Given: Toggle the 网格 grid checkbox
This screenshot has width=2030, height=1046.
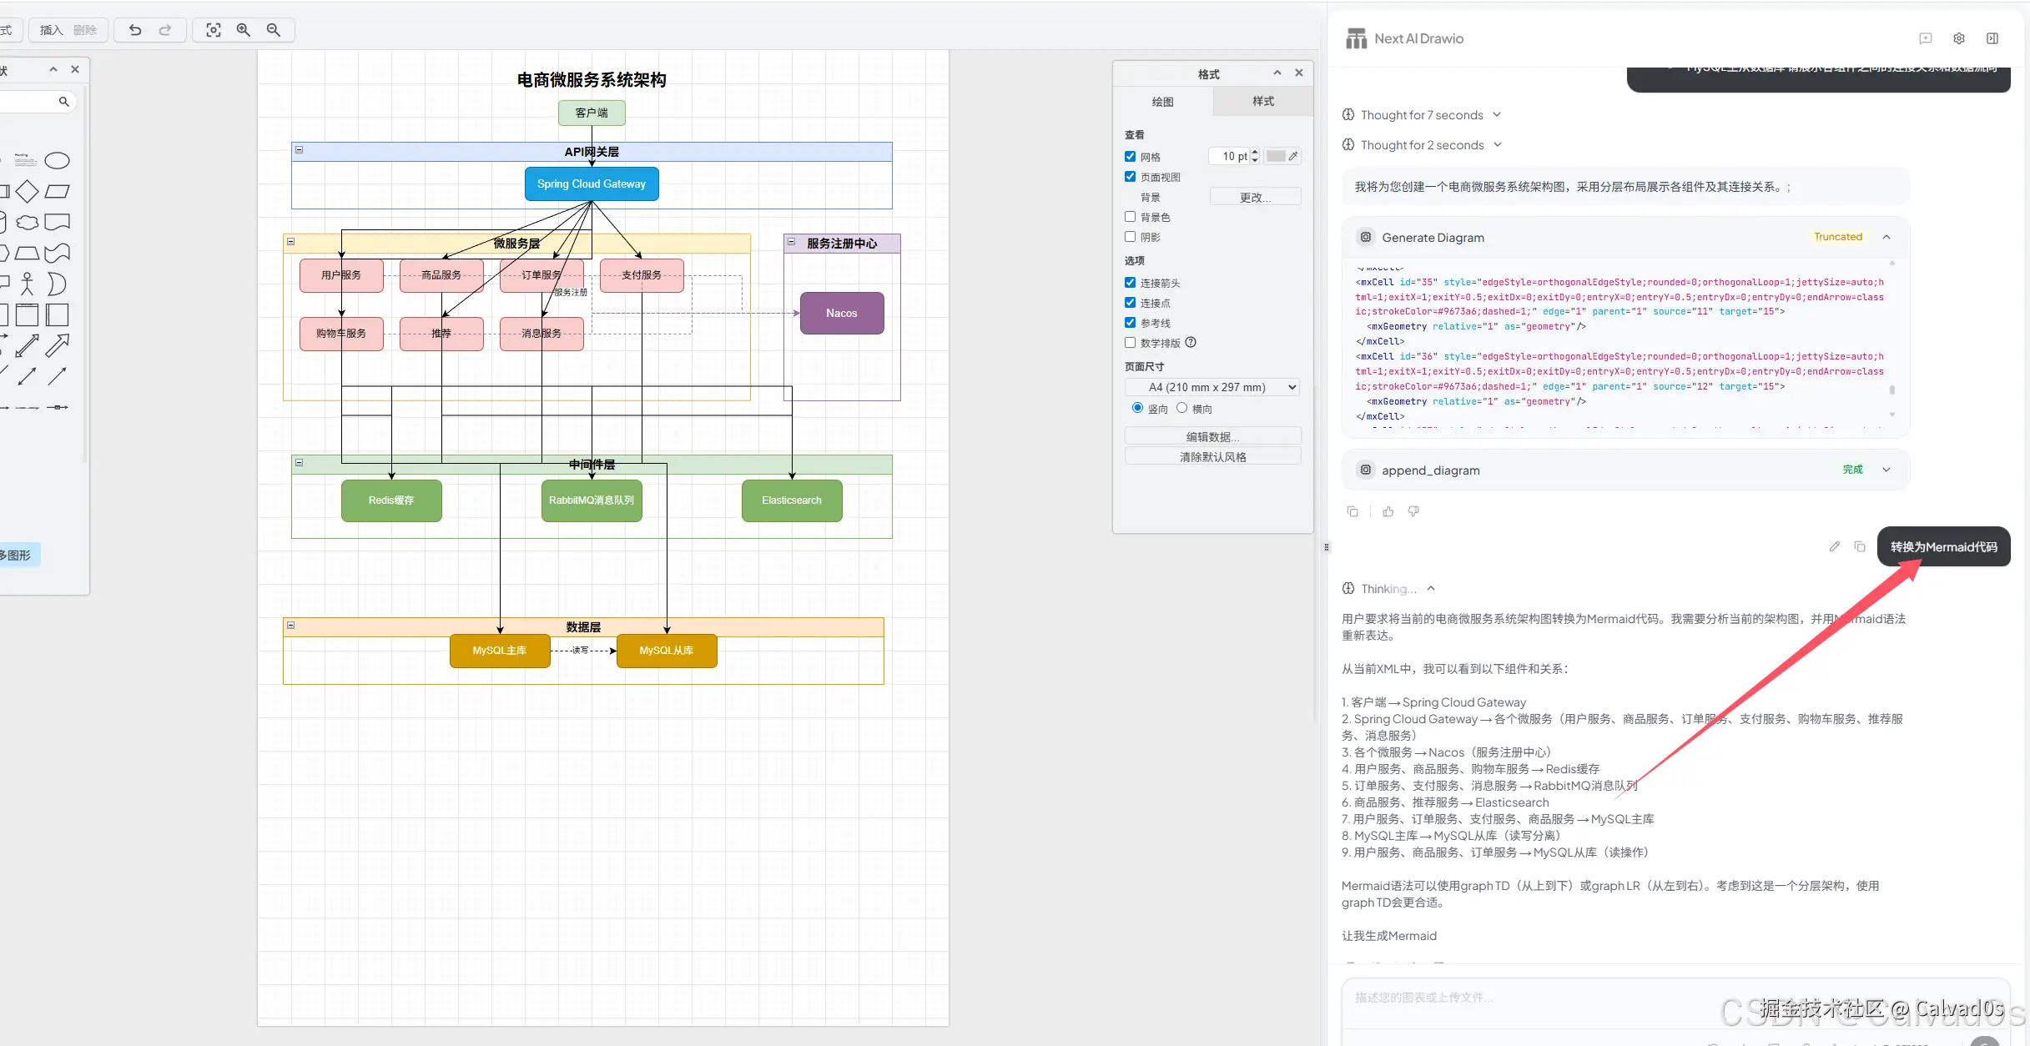Looking at the screenshot, I should click(1131, 157).
